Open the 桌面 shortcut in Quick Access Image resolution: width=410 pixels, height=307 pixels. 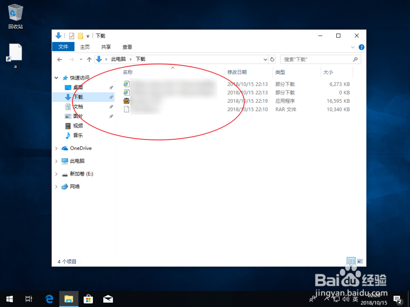(x=78, y=87)
